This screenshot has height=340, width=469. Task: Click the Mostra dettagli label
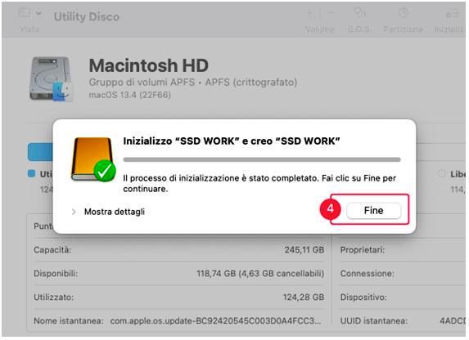pyautogui.click(x=115, y=212)
